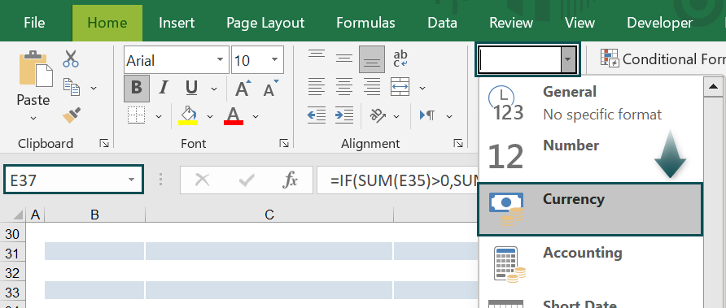Open text direction dropdown arrow

449,116
